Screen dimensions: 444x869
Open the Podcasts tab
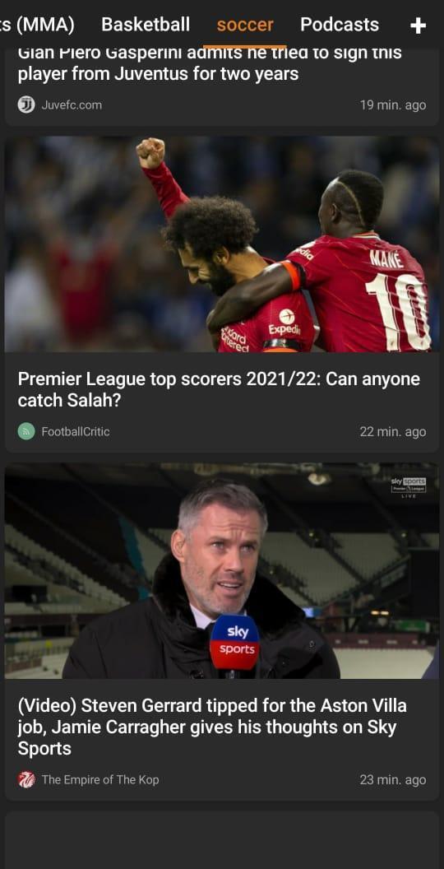click(340, 25)
